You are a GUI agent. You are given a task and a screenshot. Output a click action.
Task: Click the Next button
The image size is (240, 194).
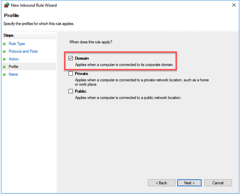pyautogui.click(x=189, y=183)
